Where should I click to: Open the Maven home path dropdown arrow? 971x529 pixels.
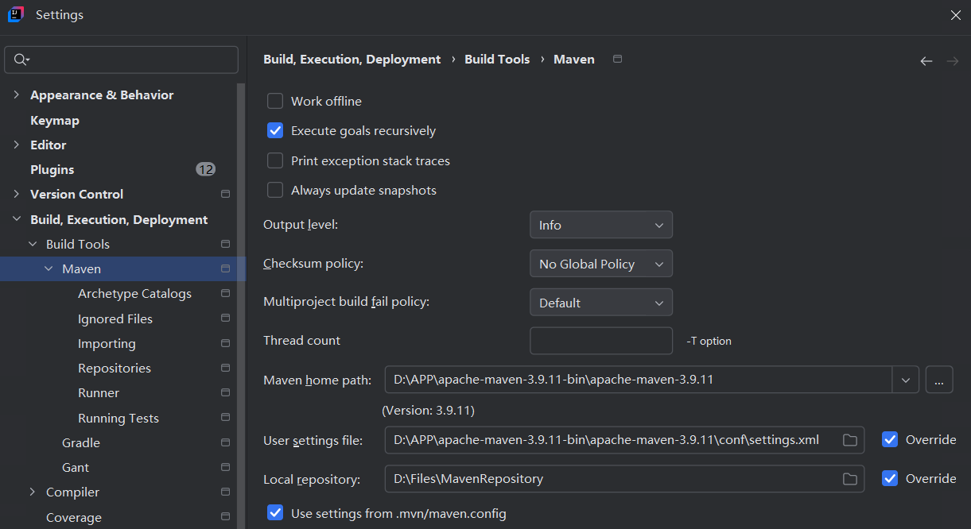click(905, 380)
